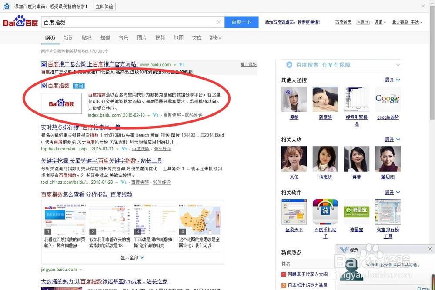The width and height of the screenshot is (435, 290).
Task: Open 百度推广 promoted result title
Action: tap(93, 64)
